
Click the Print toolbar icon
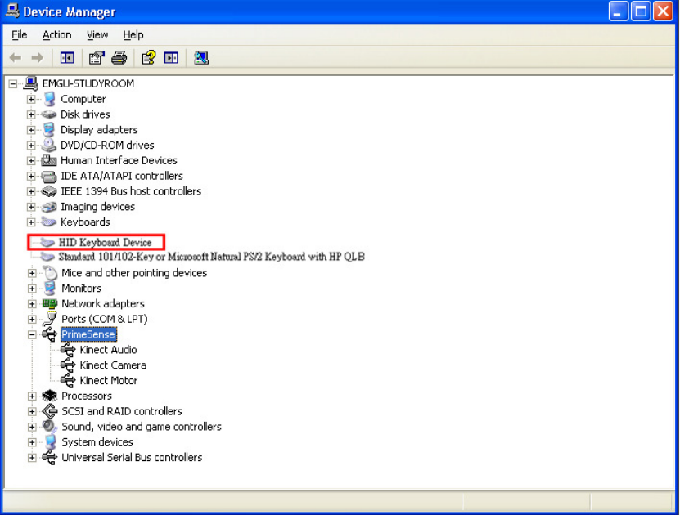pyautogui.click(x=119, y=57)
